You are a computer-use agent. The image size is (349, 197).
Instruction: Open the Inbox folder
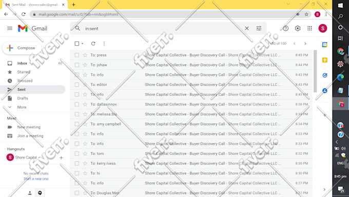[33, 63]
